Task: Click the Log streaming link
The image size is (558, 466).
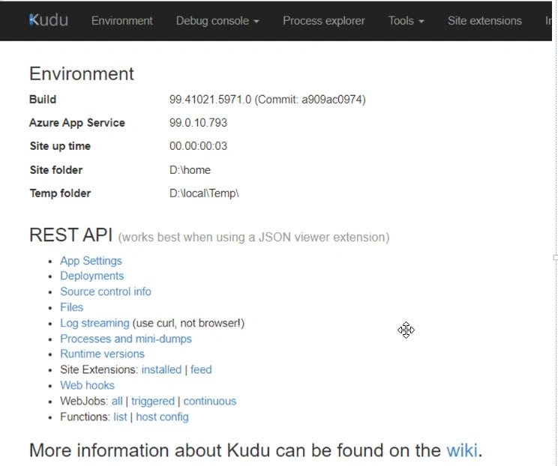Action: pyautogui.click(x=94, y=323)
